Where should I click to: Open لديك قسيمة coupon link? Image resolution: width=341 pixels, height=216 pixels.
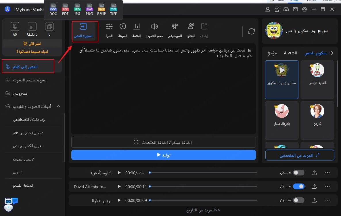coord(32,52)
